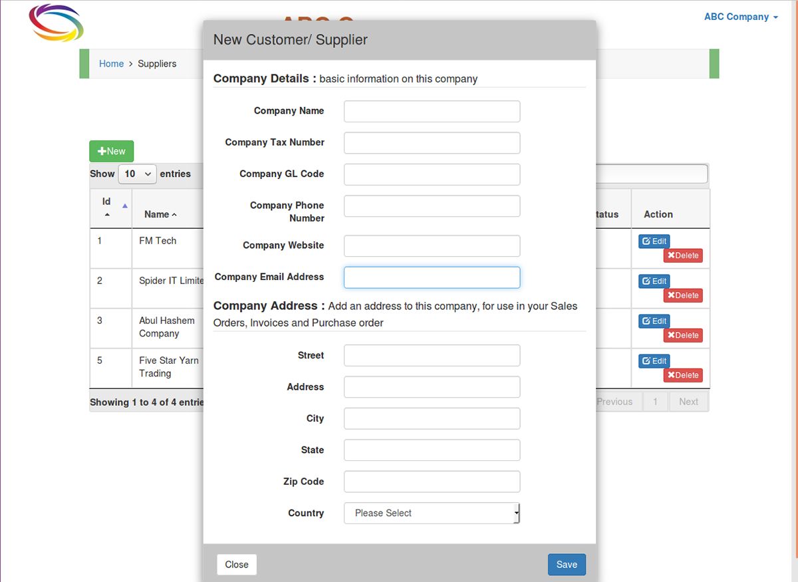The width and height of the screenshot is (798, 582).
Task: Click the green New button
Action: [112, 151]
